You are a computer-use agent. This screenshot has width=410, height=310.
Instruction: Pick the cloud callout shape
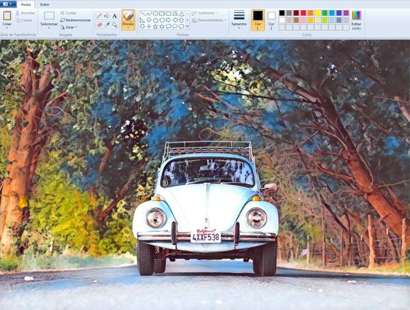pos(182,27)
